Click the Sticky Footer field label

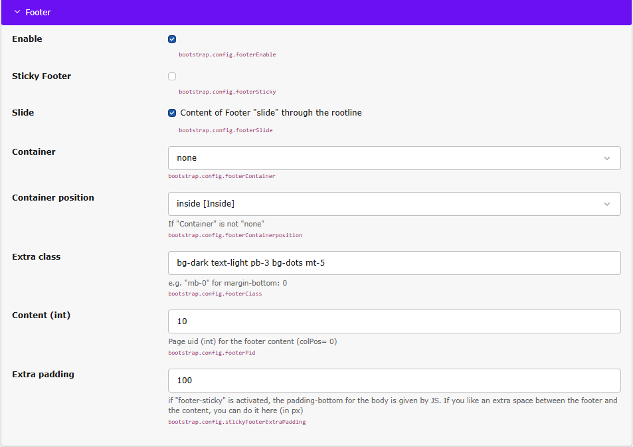click(x=41, y=76)
